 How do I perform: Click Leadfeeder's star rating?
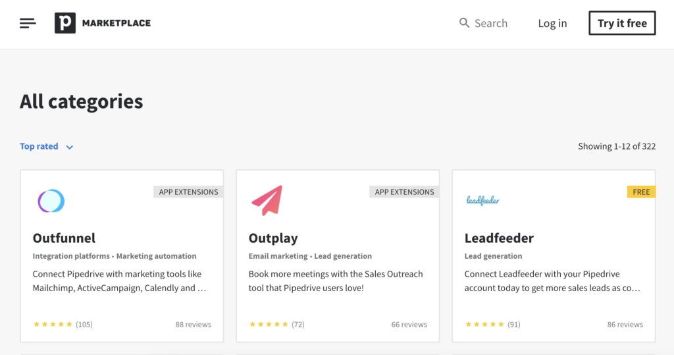484,324
